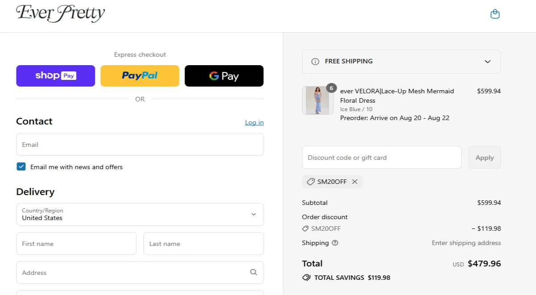Viewport: 536px width, 295px height.
Task: Click the tag icon next to TOTAL SAVINGS
Action: tap(306, 277)
